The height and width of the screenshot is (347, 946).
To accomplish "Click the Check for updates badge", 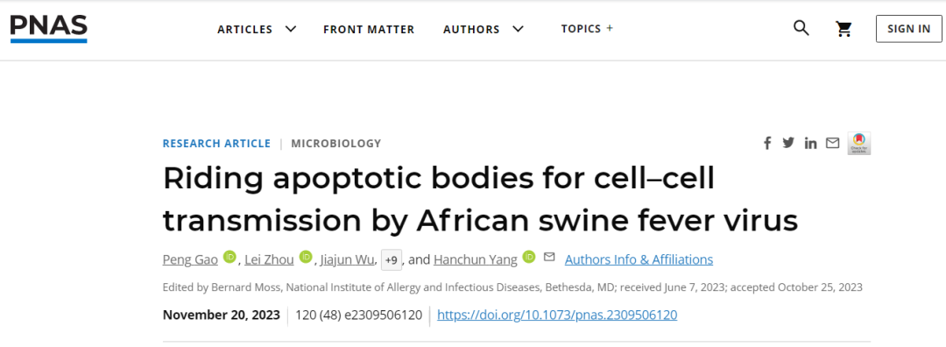I will click(858, 144).
